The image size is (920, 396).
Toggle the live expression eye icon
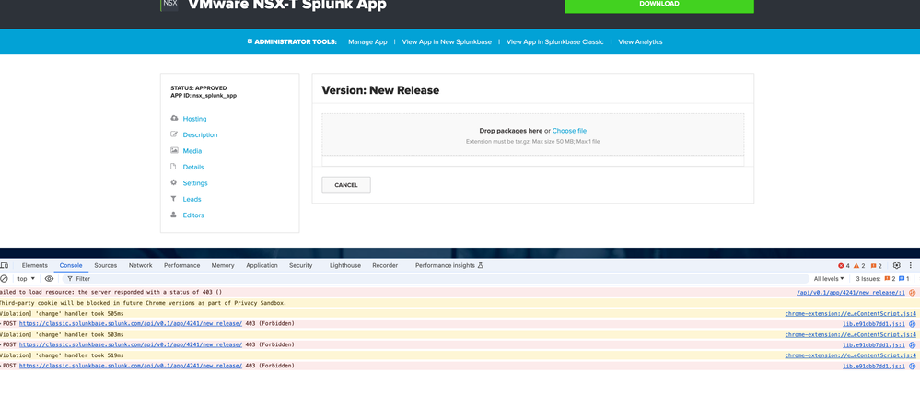[50, 279]
